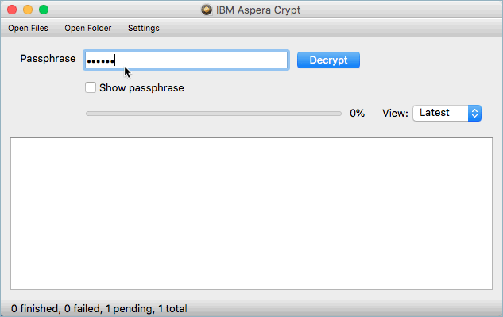Click the View: label beside dropdown
The image size is (503, 317).
point(395,114)
